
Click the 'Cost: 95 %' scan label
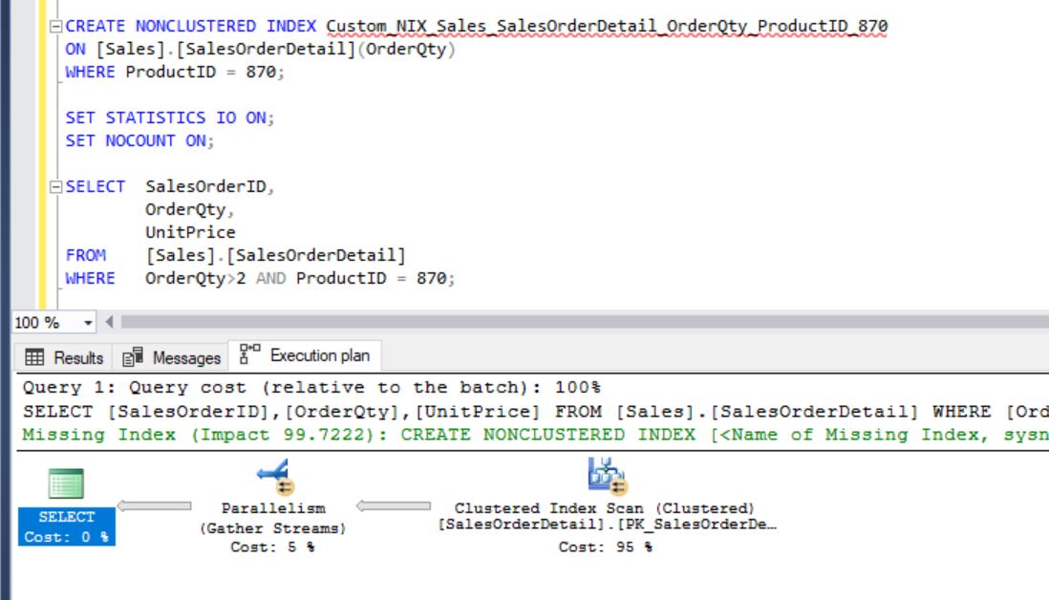(606, 547)
